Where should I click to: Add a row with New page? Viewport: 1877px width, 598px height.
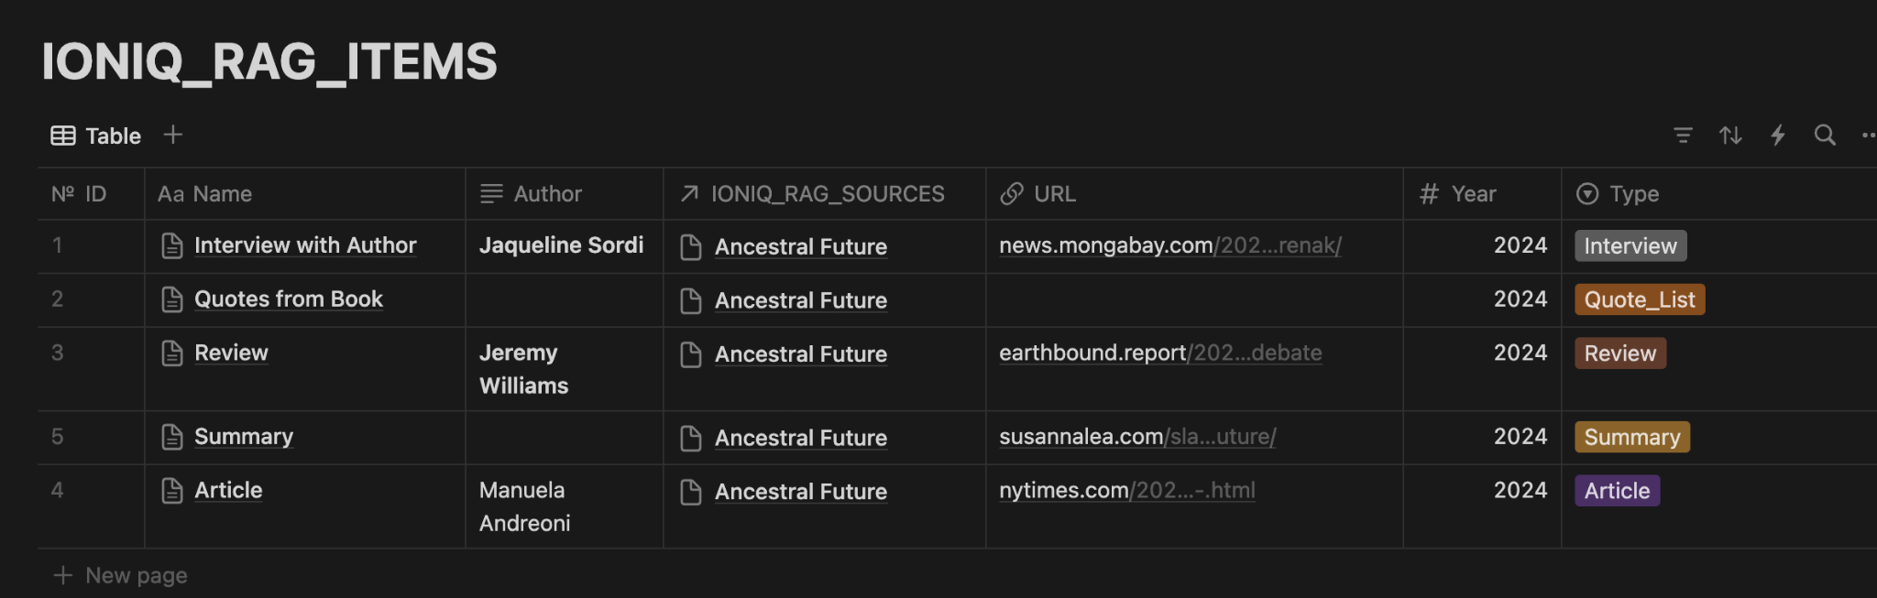click(x=136, y=575)
